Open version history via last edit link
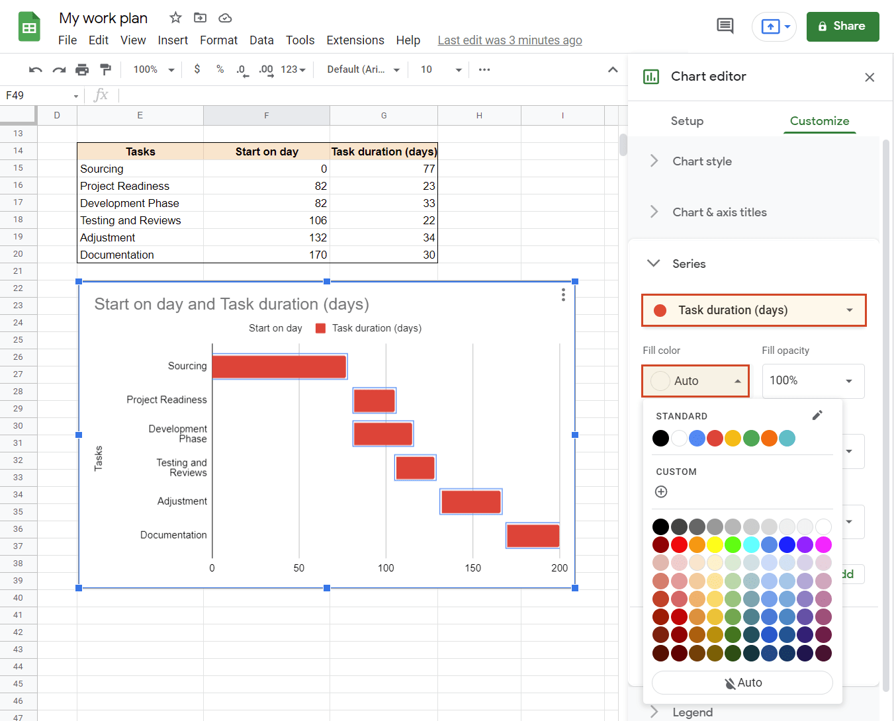Image resolution: width=894 pixels, height=721 pixels. tap(510, 40)
